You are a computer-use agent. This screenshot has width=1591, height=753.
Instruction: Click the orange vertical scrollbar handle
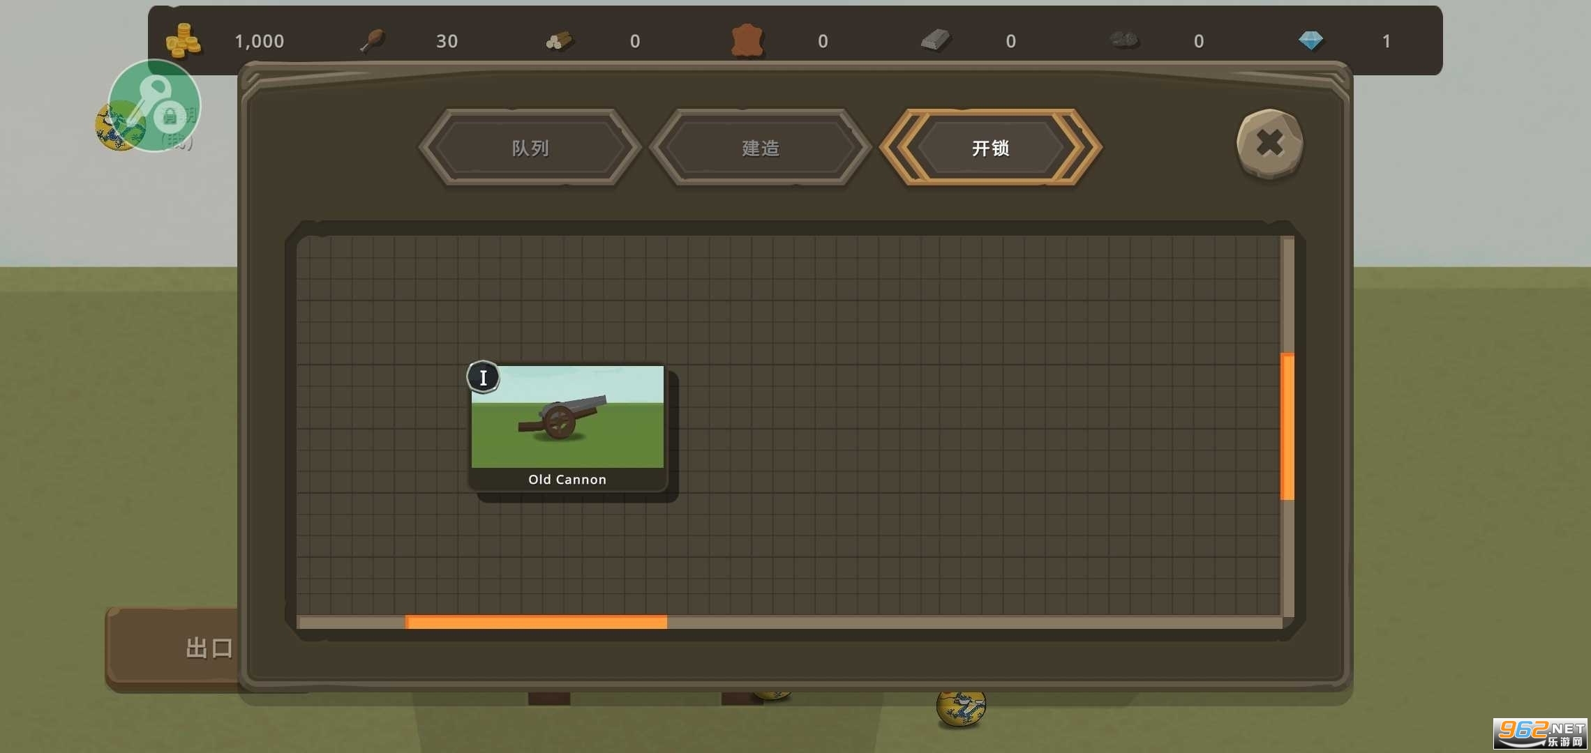pyautogui.click(x=1287, y=427)
